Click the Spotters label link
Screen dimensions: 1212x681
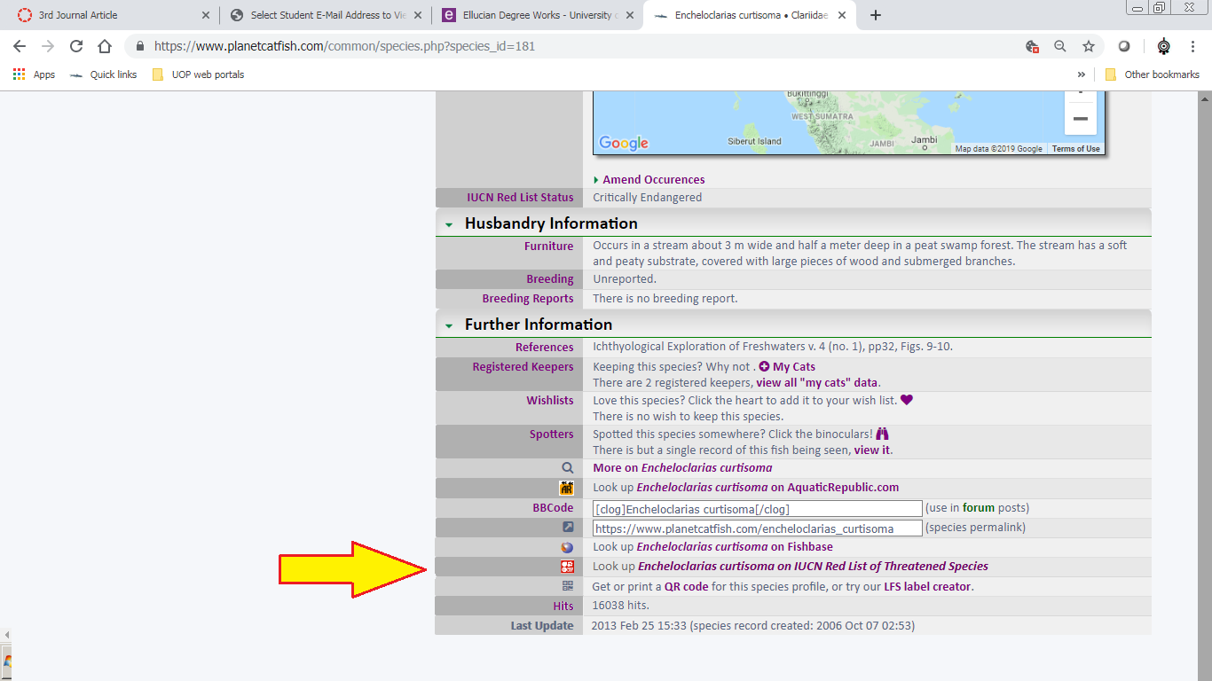pyautogui.click(x=552, y=434)
